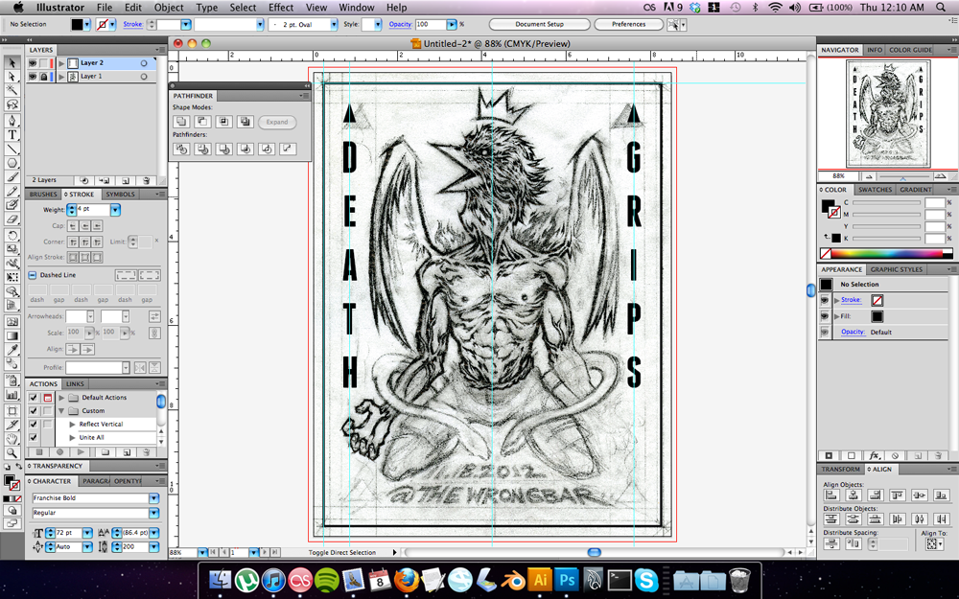Add new effect via fx icon

point(875,455)
